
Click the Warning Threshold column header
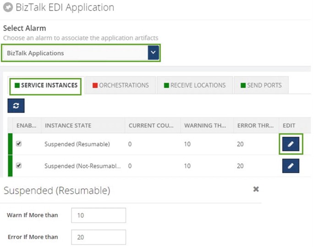[x=207, y=125]
